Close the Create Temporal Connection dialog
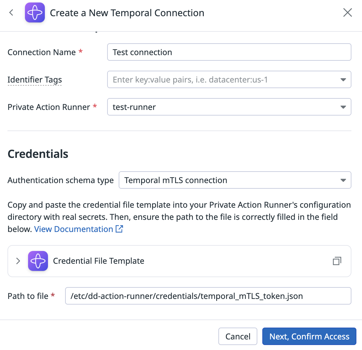362x350 pixels. pyautogui.click(x=347, y=12)
